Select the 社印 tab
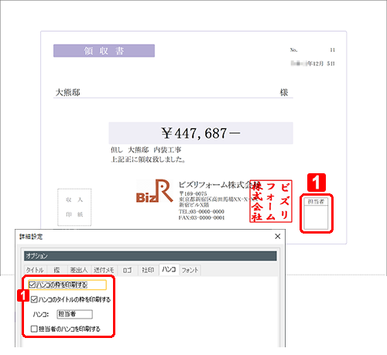 click(x=148, y=270)
